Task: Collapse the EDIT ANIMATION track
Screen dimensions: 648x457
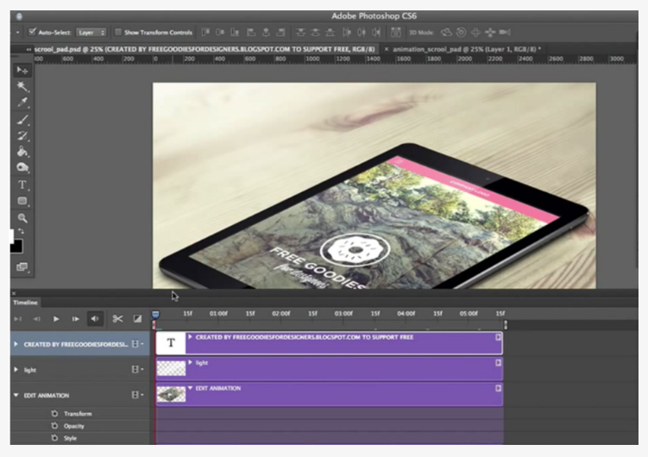Action: point(16,395)
